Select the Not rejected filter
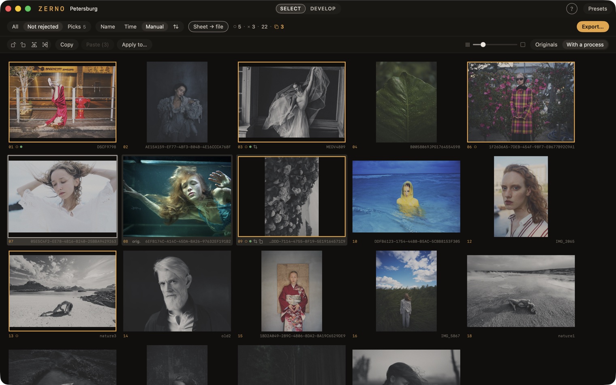This screenshot has width=616, height=385. coord(43,27)
